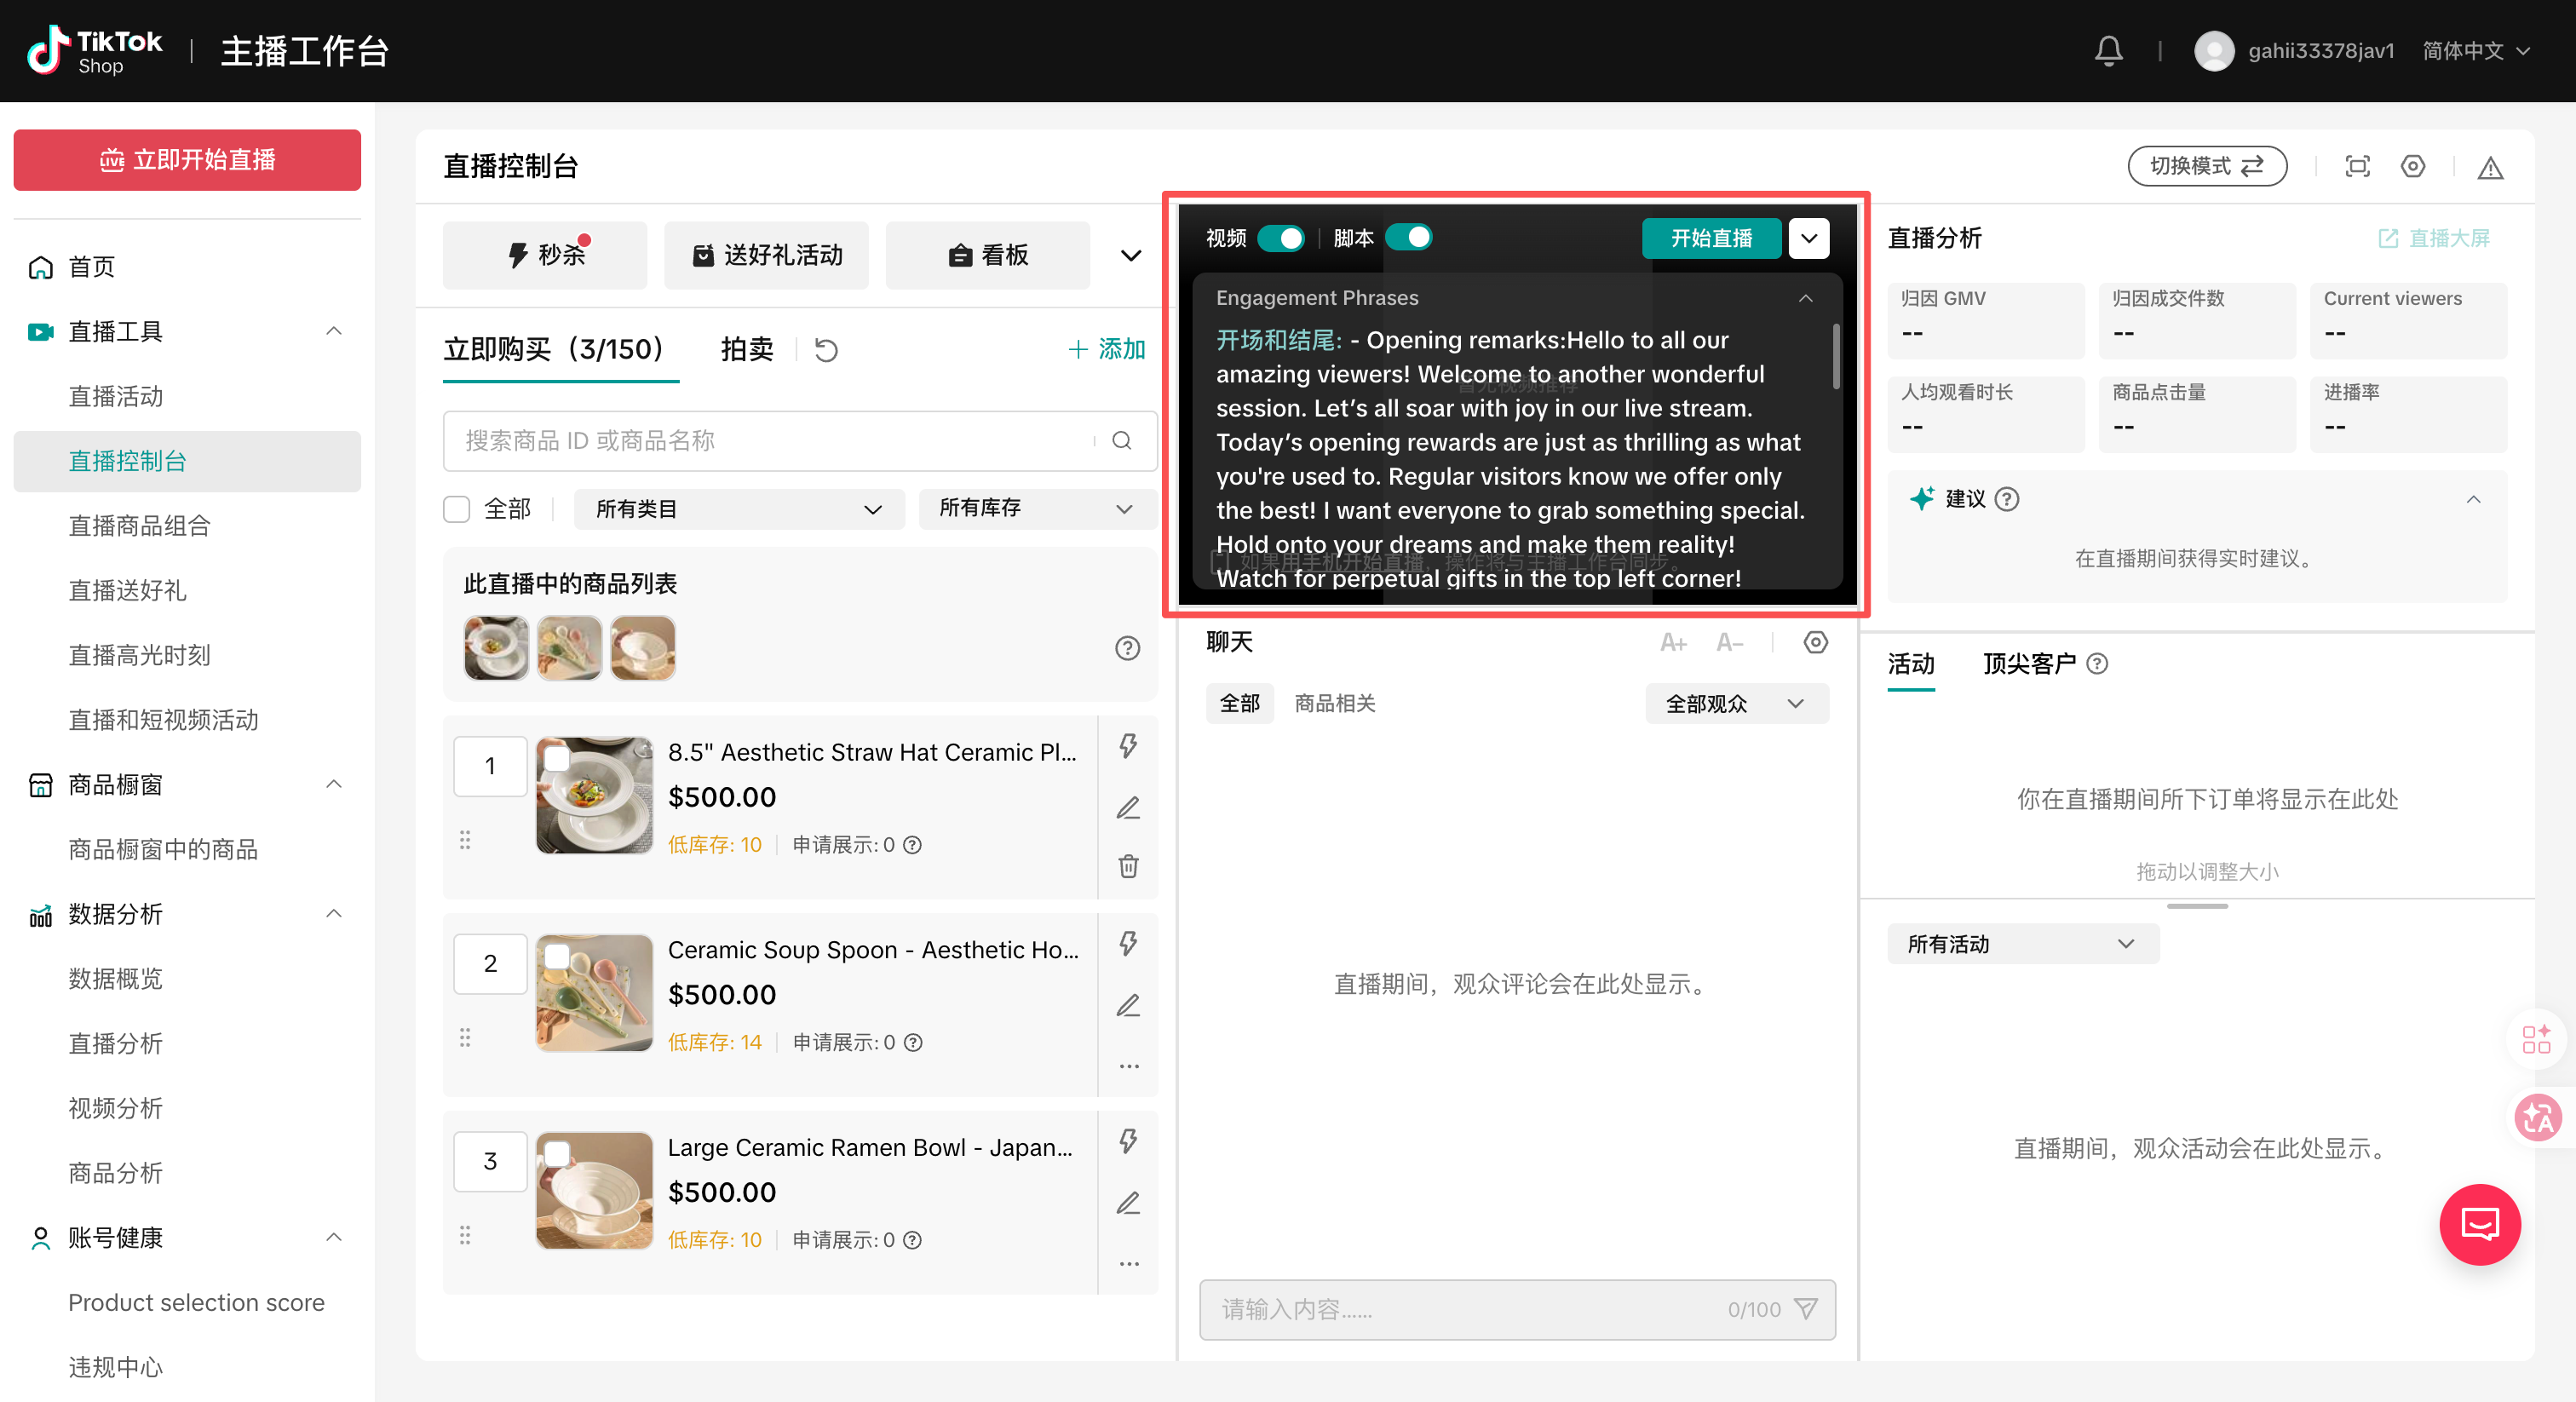This screenshot has height=1402, width=2576.
Task: Collapse the 直播工具 sidebar section
Action: (334, 331)
